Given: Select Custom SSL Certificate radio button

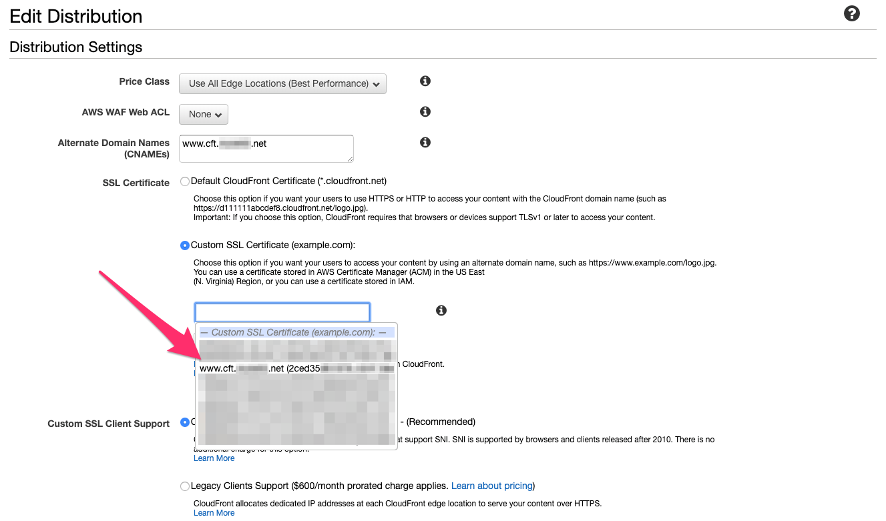Looking at the screenshot, I should pyautogui.click(x=185, y=245).
